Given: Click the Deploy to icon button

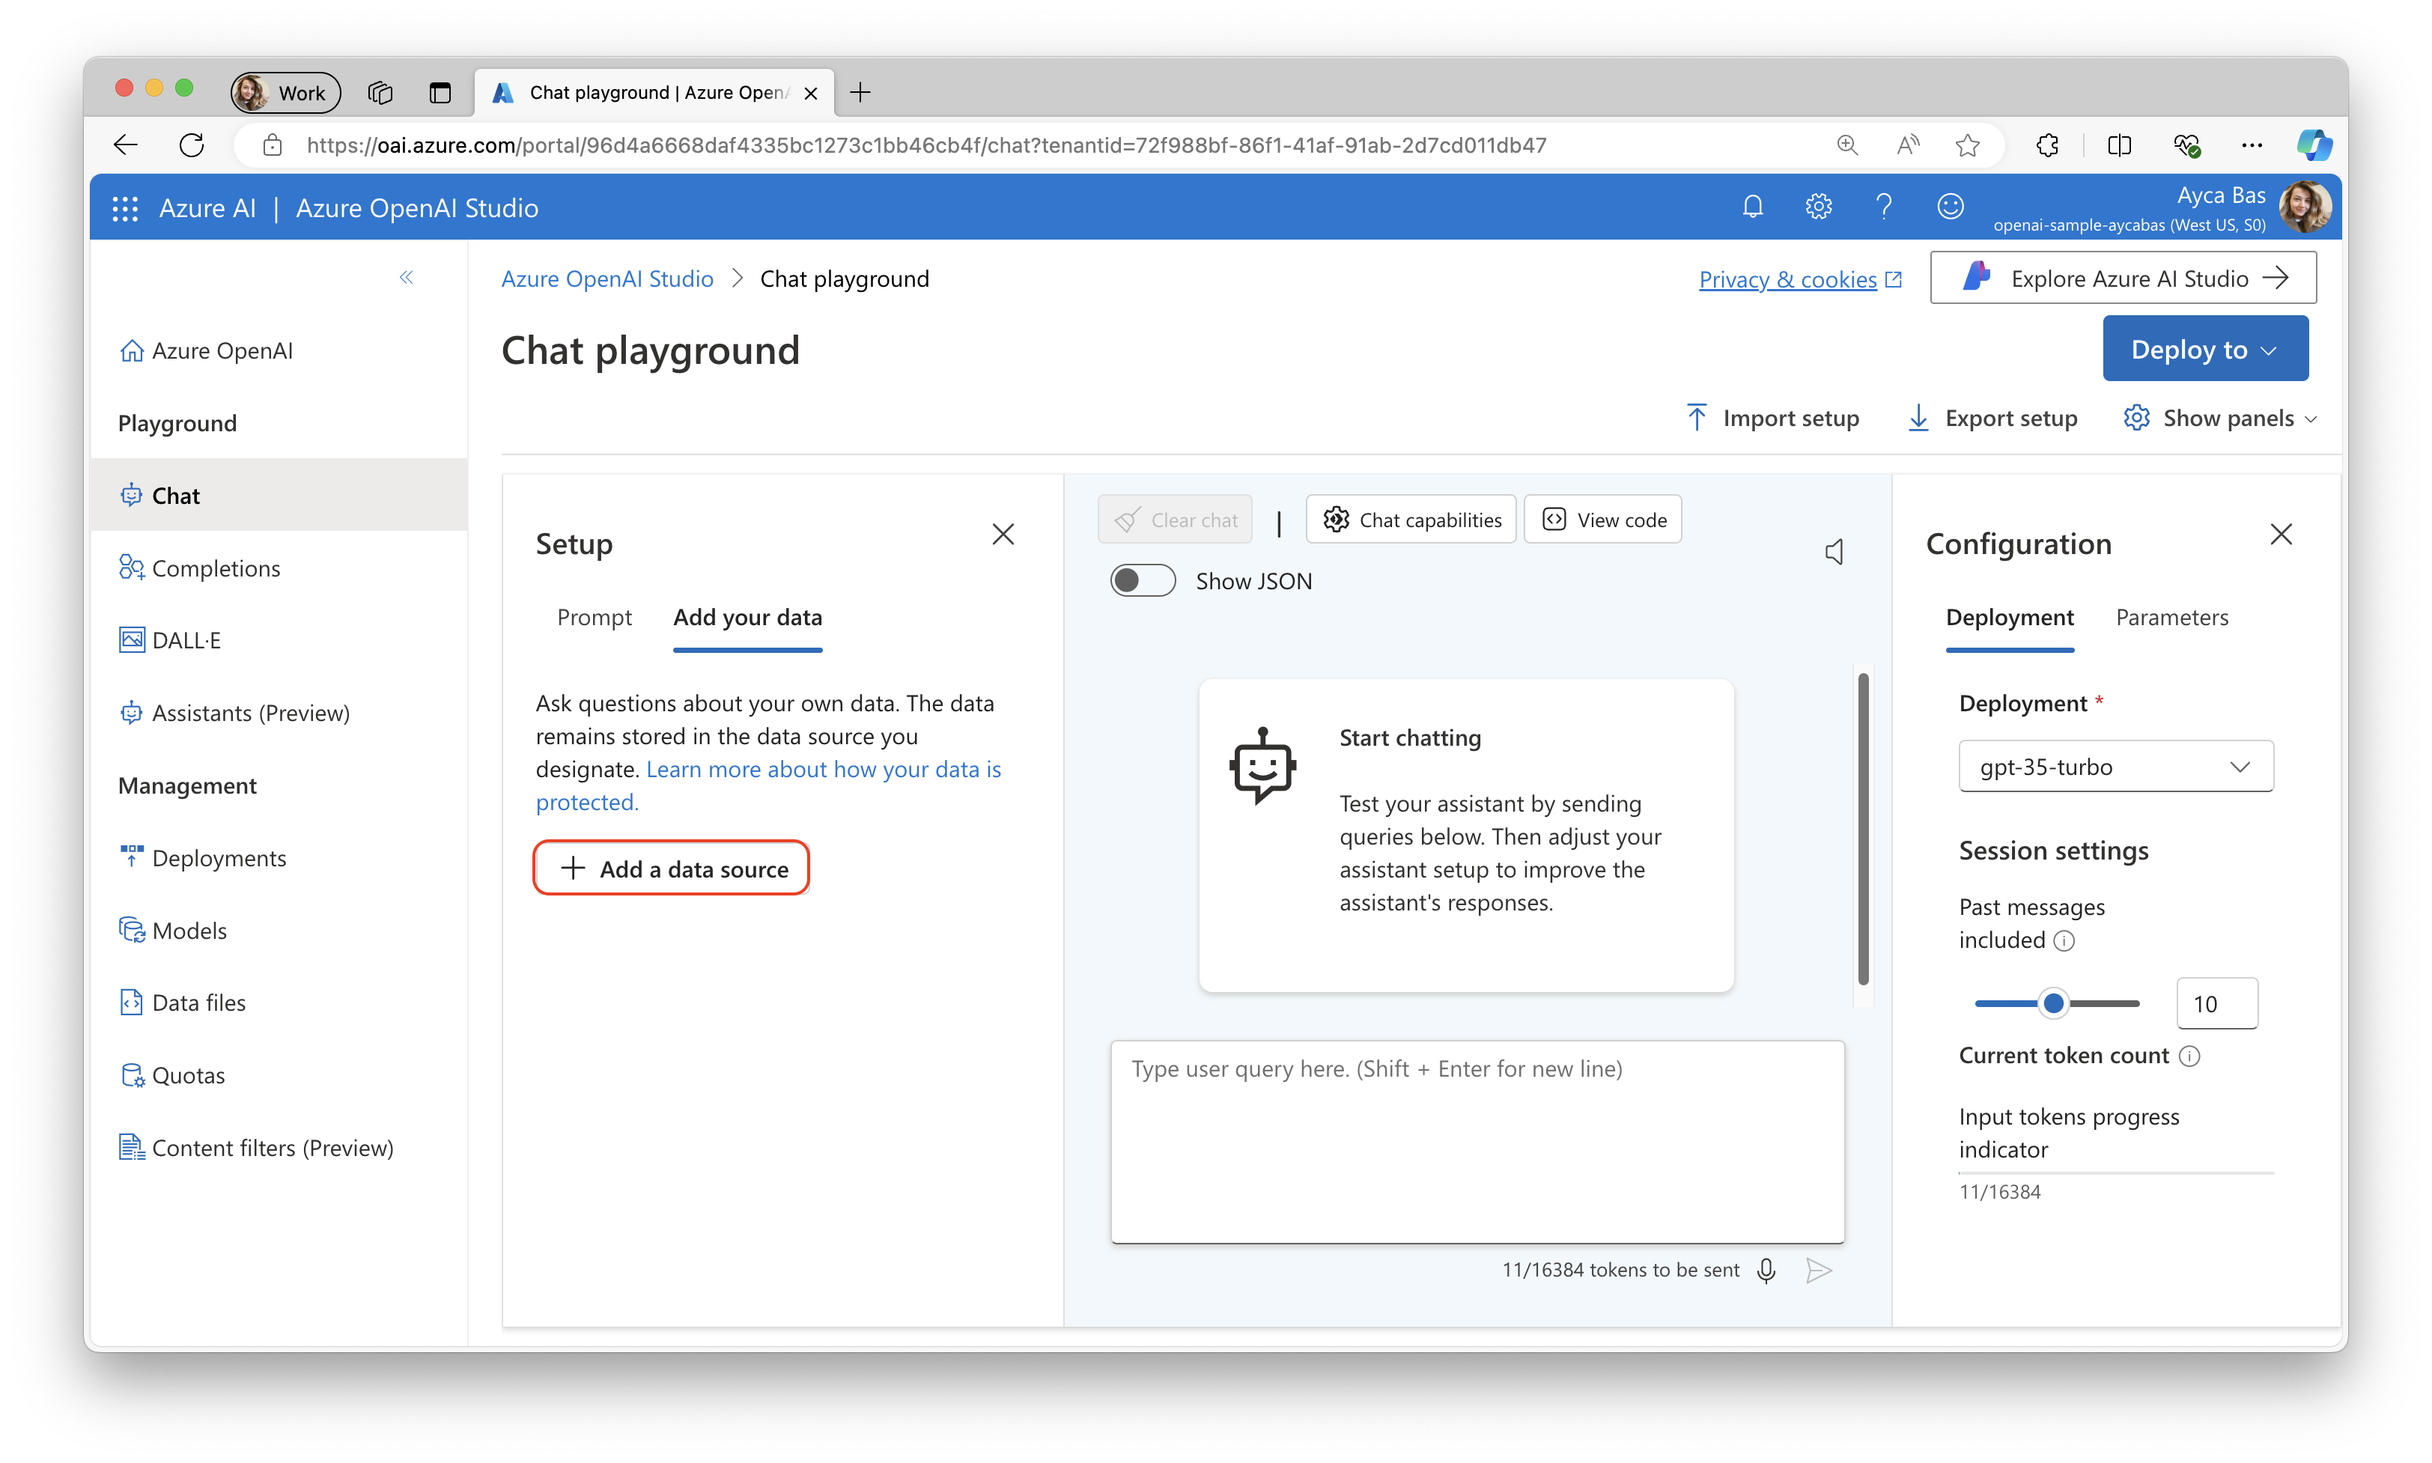Looking at the screenshot, I should 2204,347.
